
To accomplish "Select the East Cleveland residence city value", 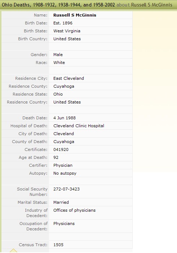I will coord(68,78).
